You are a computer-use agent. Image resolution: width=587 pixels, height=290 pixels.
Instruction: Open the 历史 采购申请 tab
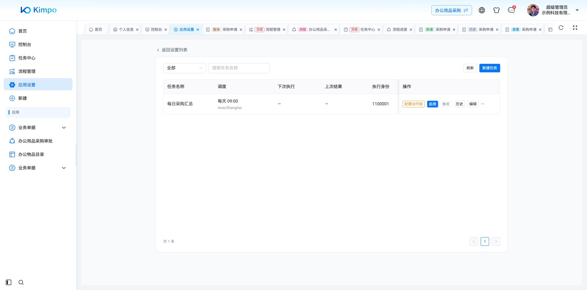[x=480, y=30]
